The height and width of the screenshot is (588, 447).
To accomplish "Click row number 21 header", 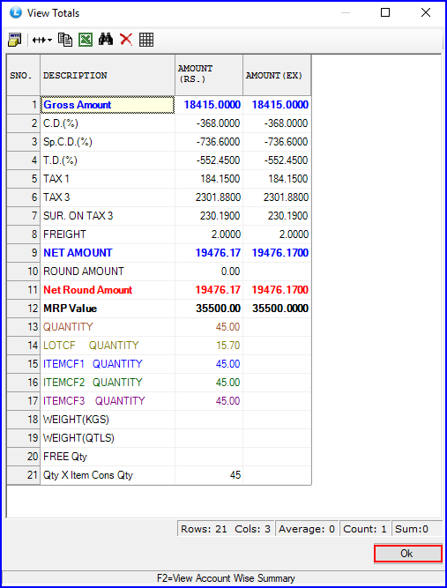I will coord(23,475).
